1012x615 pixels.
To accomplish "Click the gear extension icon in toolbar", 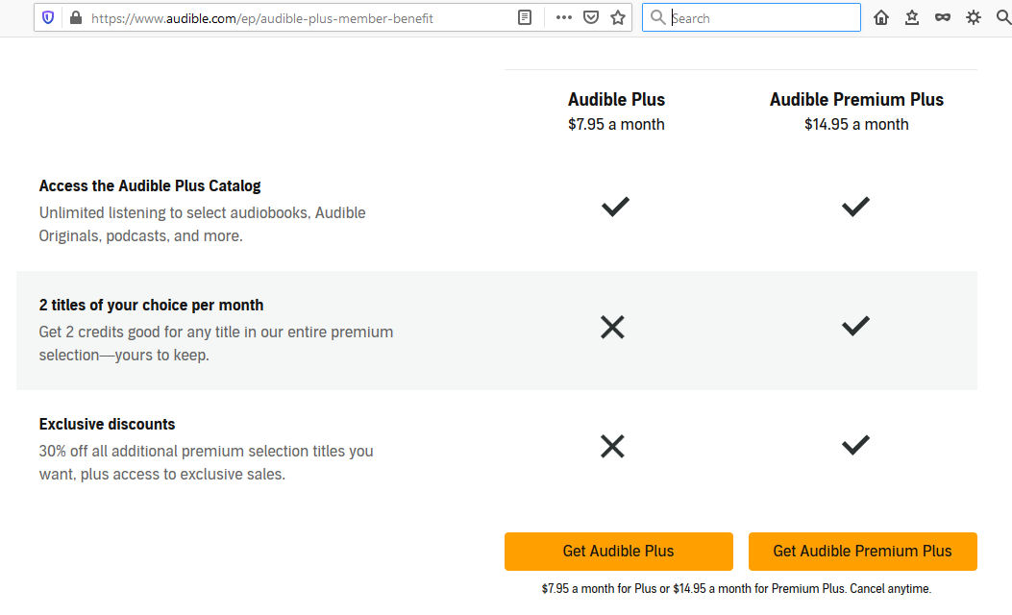I will (x=974, y=17).
